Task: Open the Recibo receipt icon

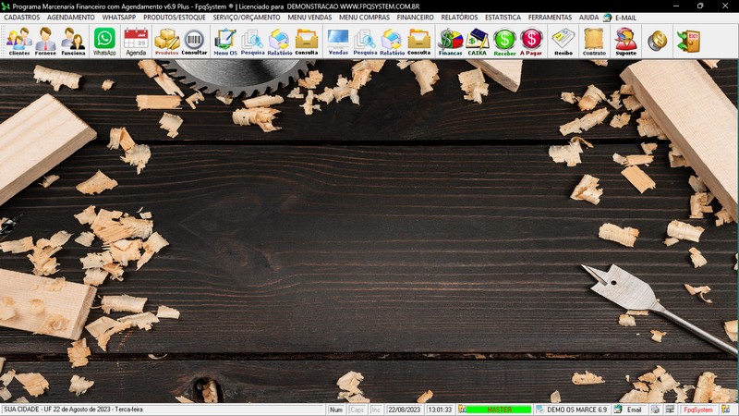Action: (563, 42)
